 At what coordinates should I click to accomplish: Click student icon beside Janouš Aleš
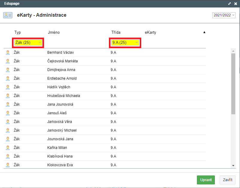(x=8, y=113)
